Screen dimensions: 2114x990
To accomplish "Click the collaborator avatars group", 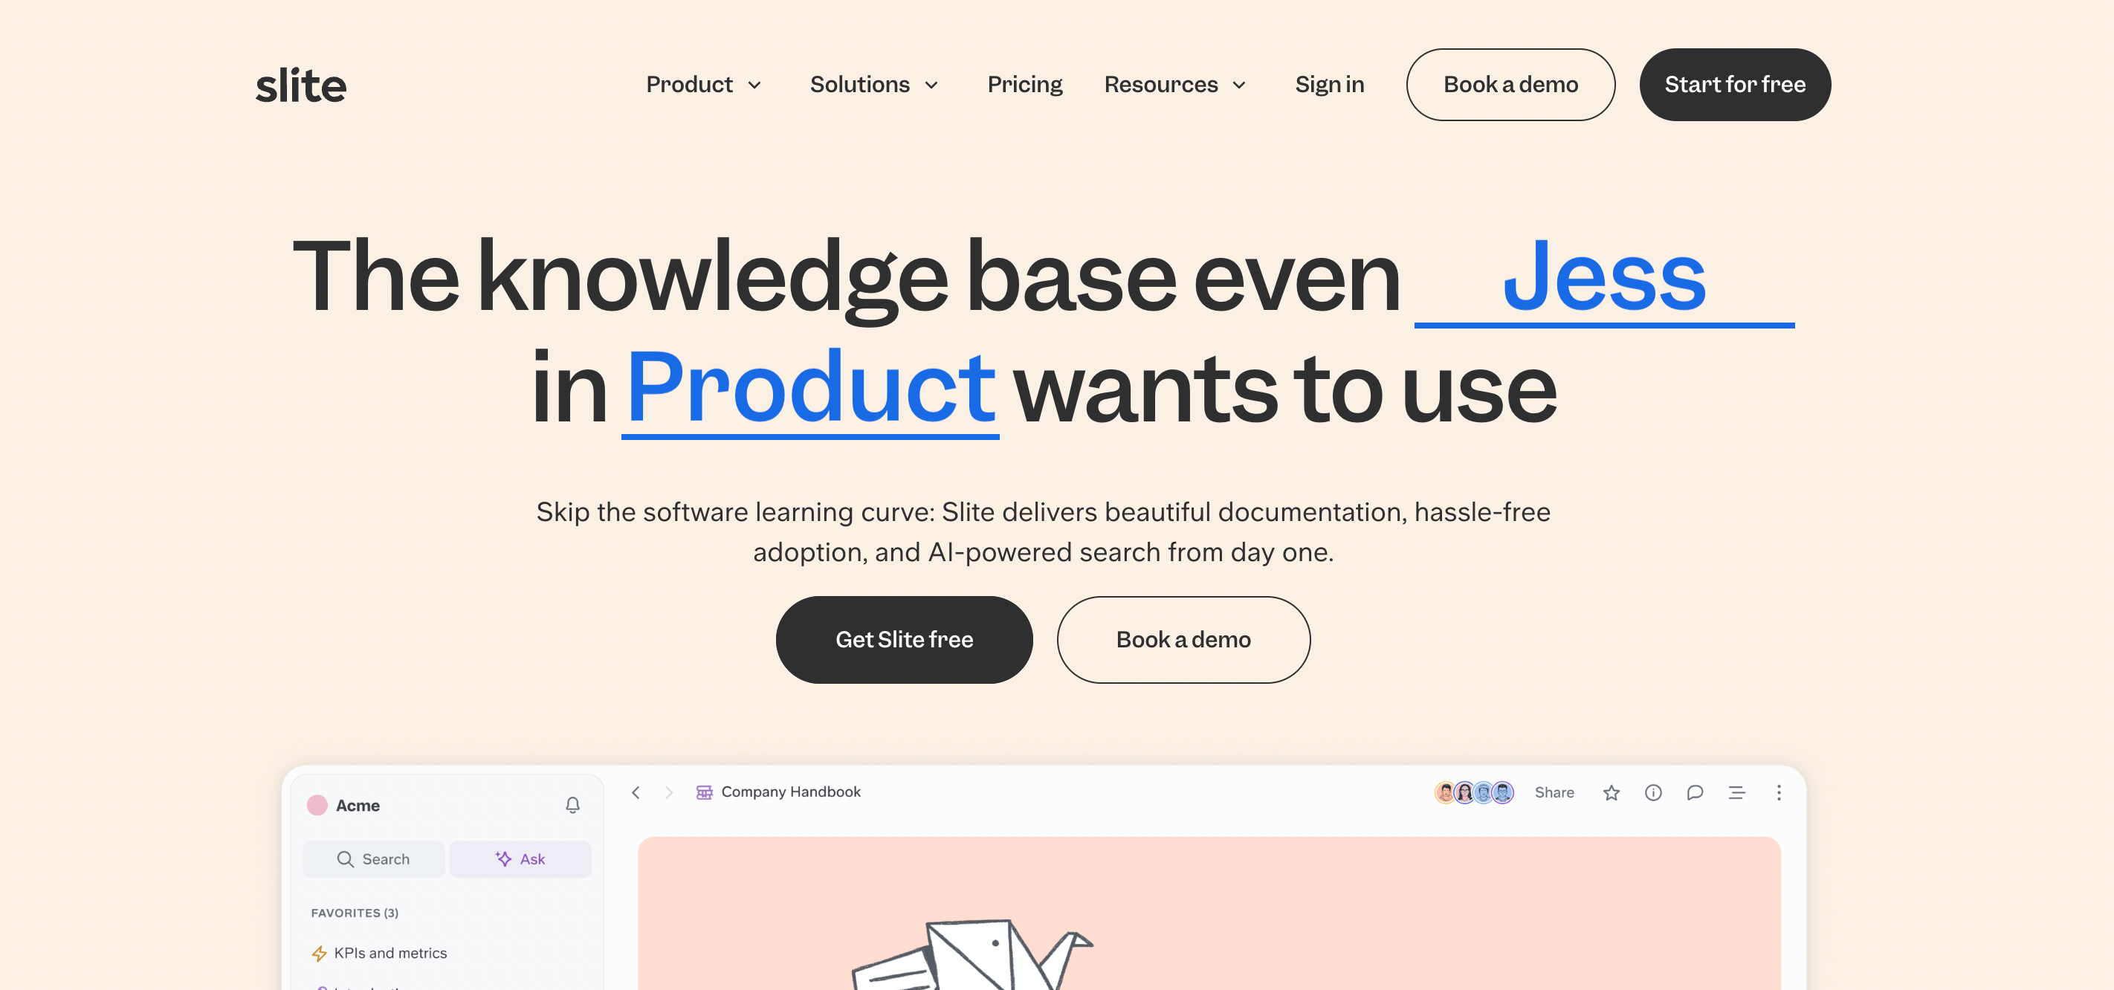I will pos(1474,792).
